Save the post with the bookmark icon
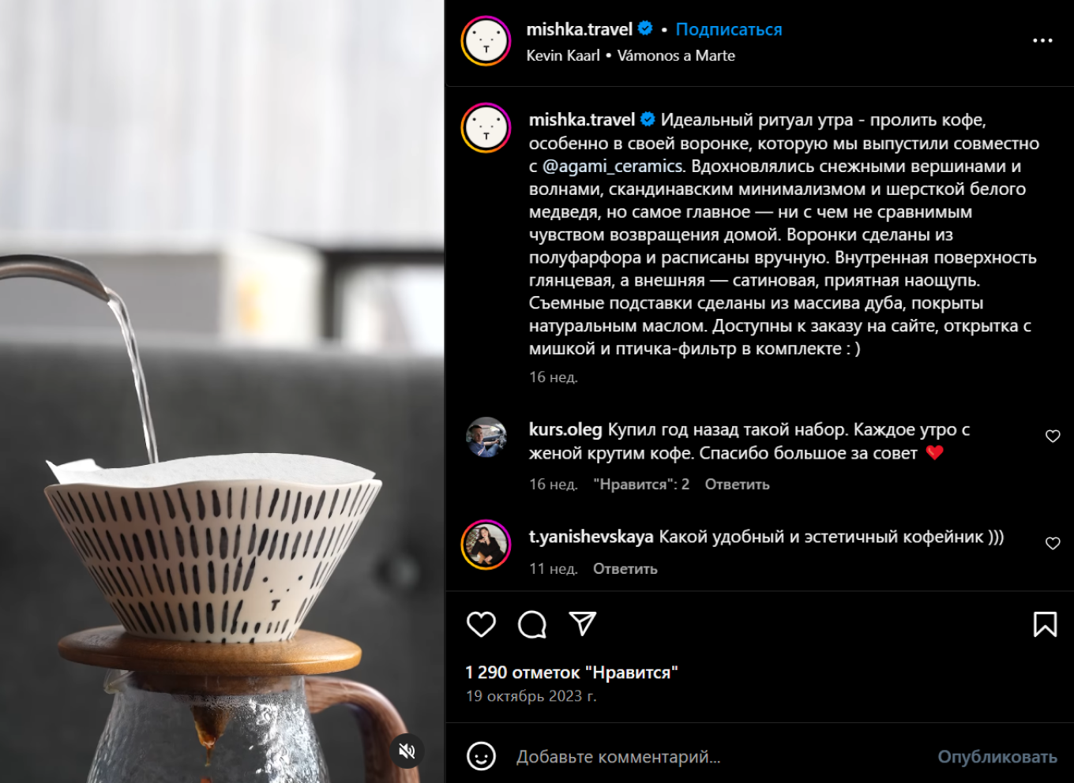Screen dimensions: 1074x783 pyautogui.click(x=1045, y=624)
